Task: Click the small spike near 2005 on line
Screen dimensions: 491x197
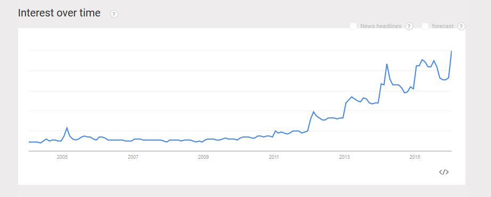Action: coord(67,127)
